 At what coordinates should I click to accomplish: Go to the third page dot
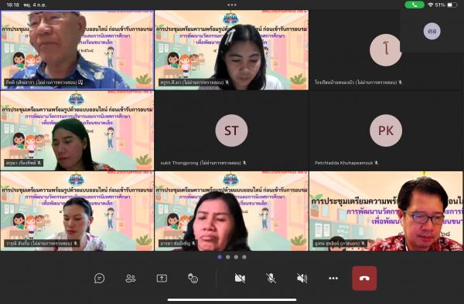point(236,257)
